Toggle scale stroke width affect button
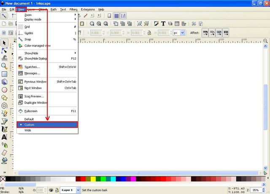Image resolution: width=270 pixels, height=194 pixels. [x=205, y=33]
